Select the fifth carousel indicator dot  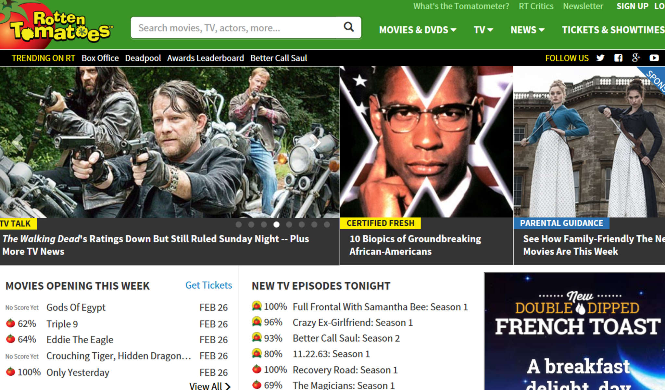coord(289,224)
